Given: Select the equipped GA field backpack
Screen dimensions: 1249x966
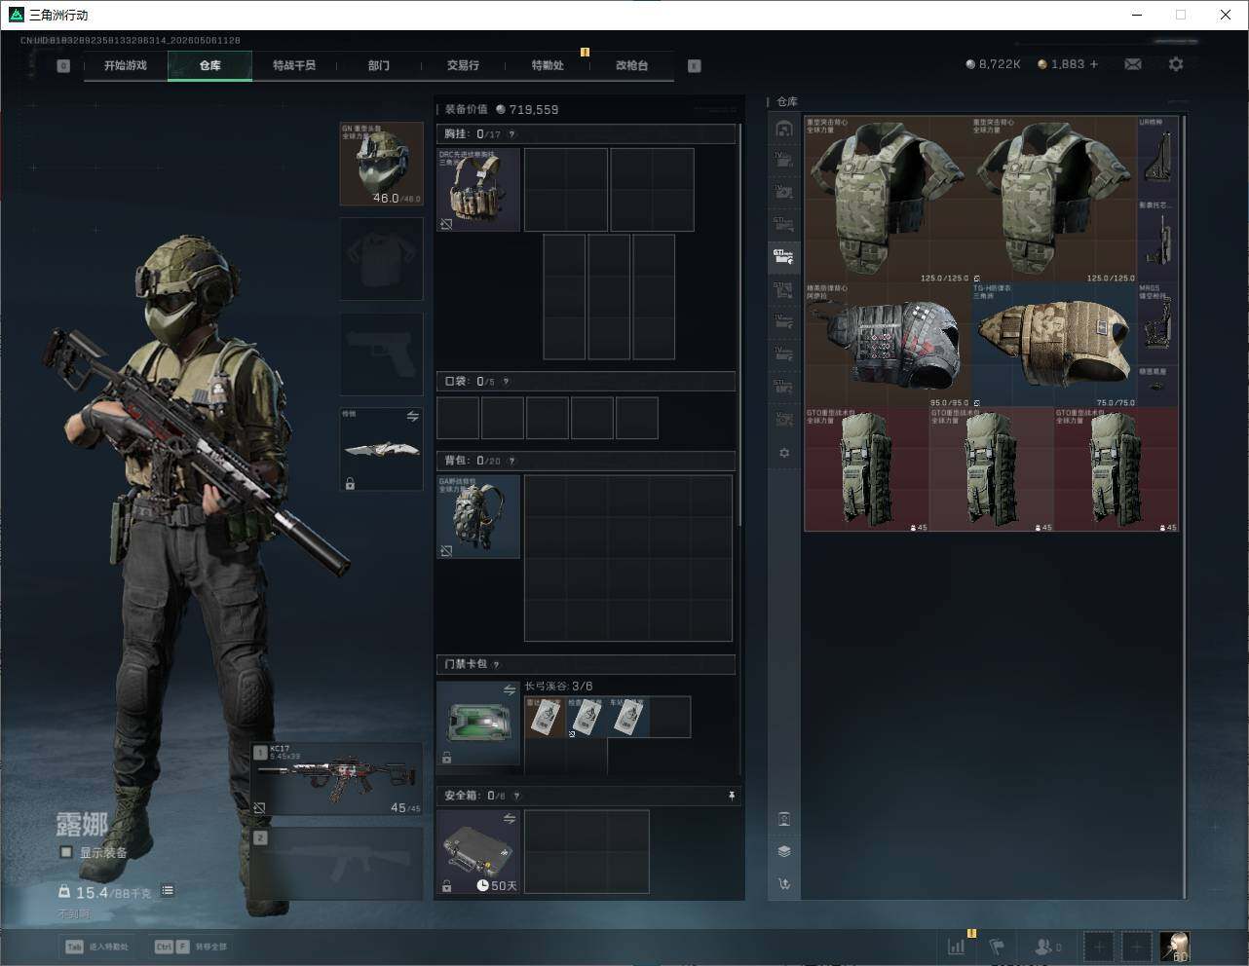Looking at the screenshot, I should coord(478,517).
